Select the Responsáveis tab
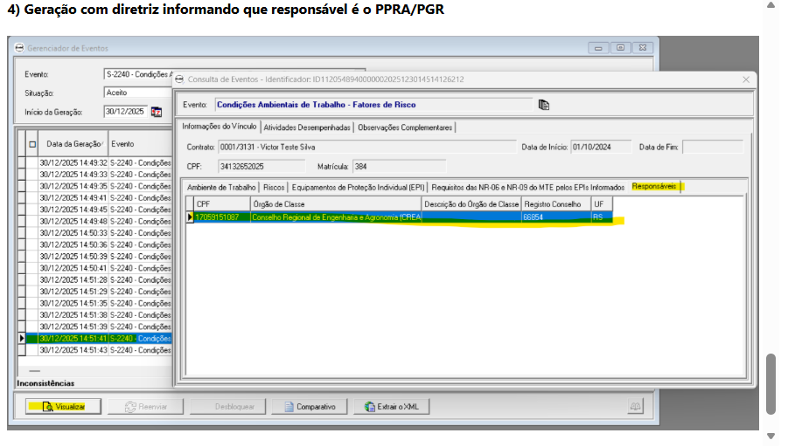This screenshot has height=447, width=788. pyautogui.click(x=655, y=188)
